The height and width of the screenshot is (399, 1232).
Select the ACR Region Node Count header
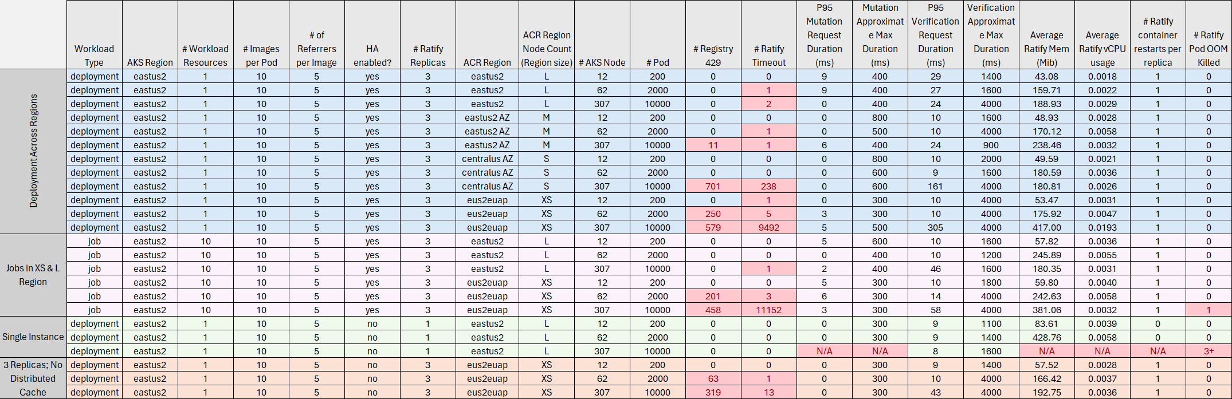(x=546, y=49)
